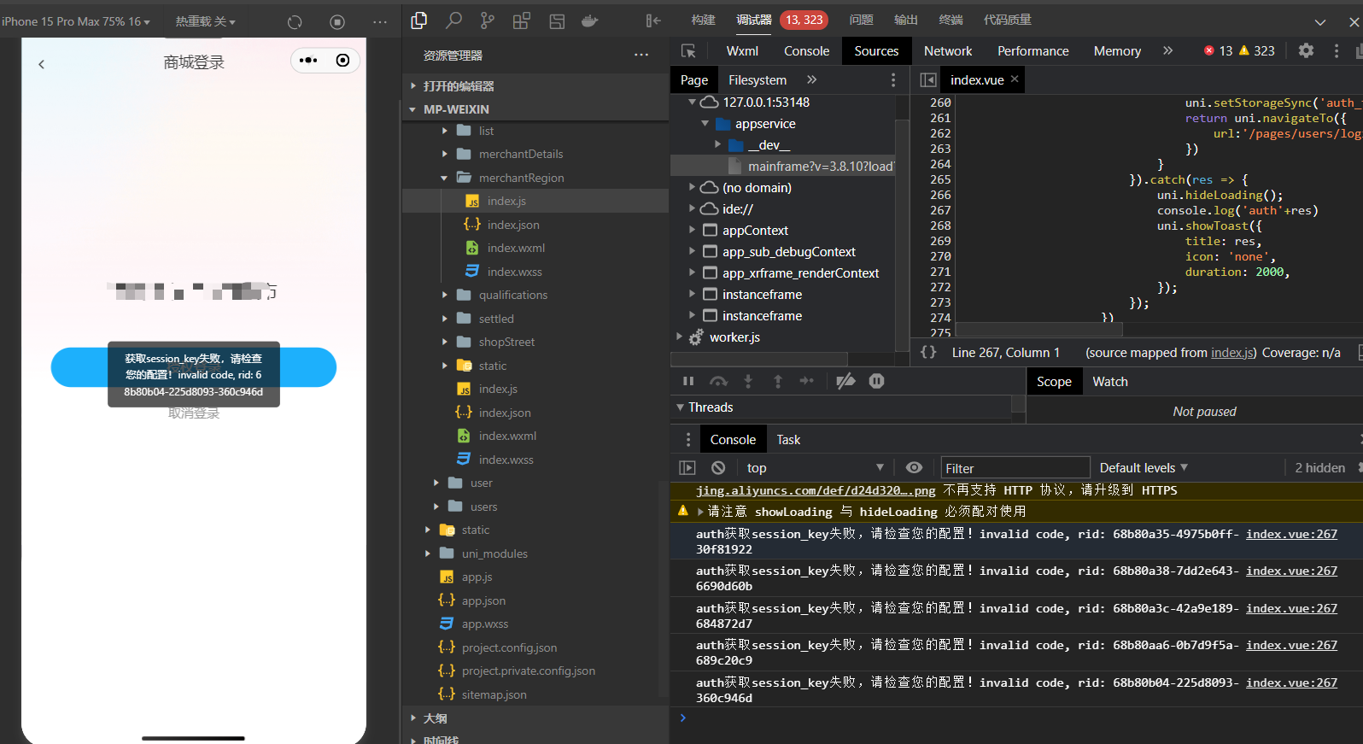Open the top context dropdown
This screenshot has width=1363, height=744.
tap(815, 467)
